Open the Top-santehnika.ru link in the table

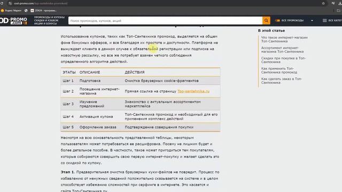point(193,91)
